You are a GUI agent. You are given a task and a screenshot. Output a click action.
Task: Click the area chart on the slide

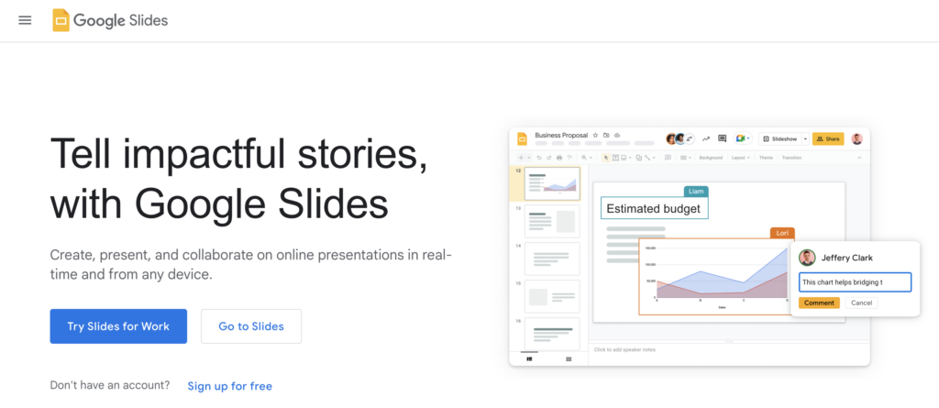(715, 276)
